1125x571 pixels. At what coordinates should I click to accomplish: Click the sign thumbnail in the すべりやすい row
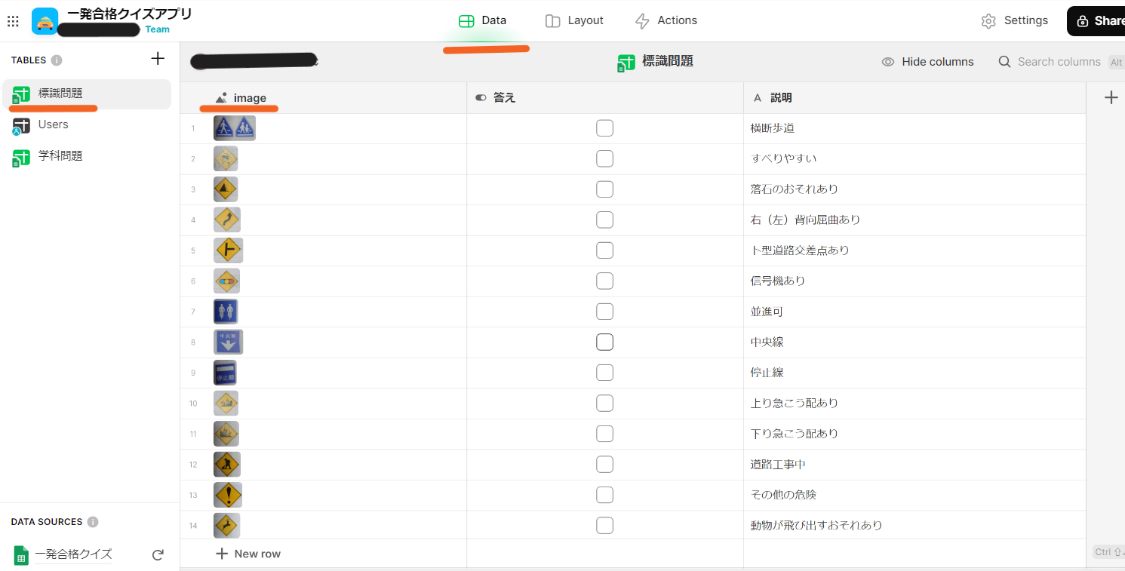[x=226, y=158]
